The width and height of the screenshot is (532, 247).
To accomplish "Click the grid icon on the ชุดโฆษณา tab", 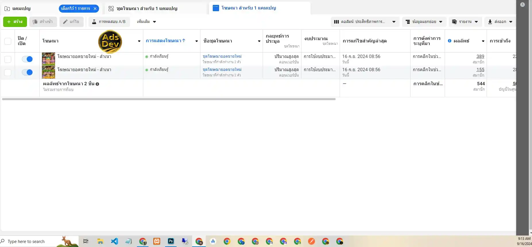I will (111, 9).
